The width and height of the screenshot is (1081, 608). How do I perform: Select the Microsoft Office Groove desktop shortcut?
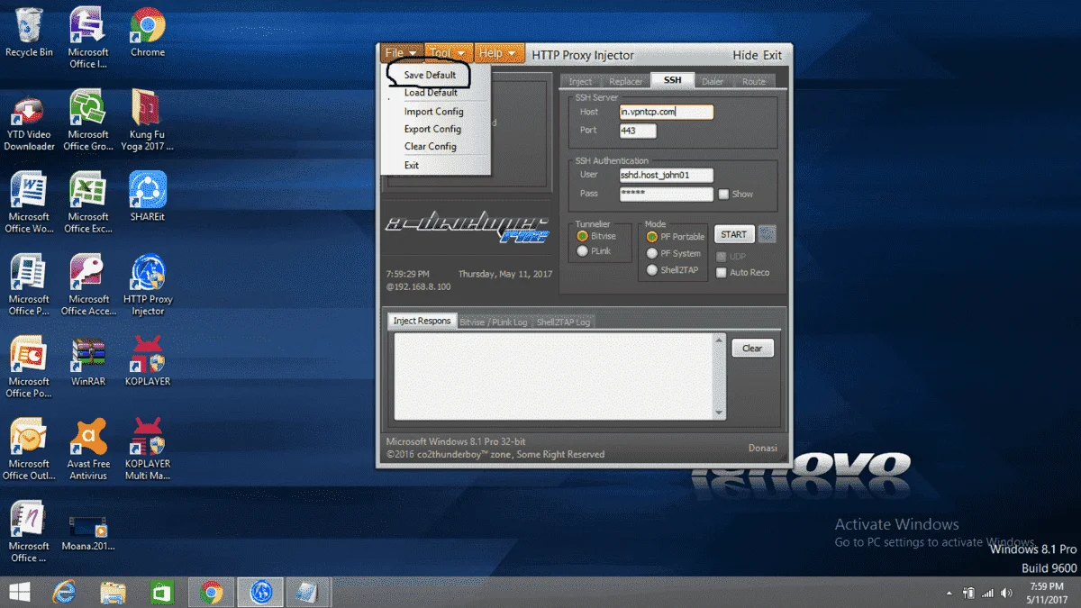[88, 120]
